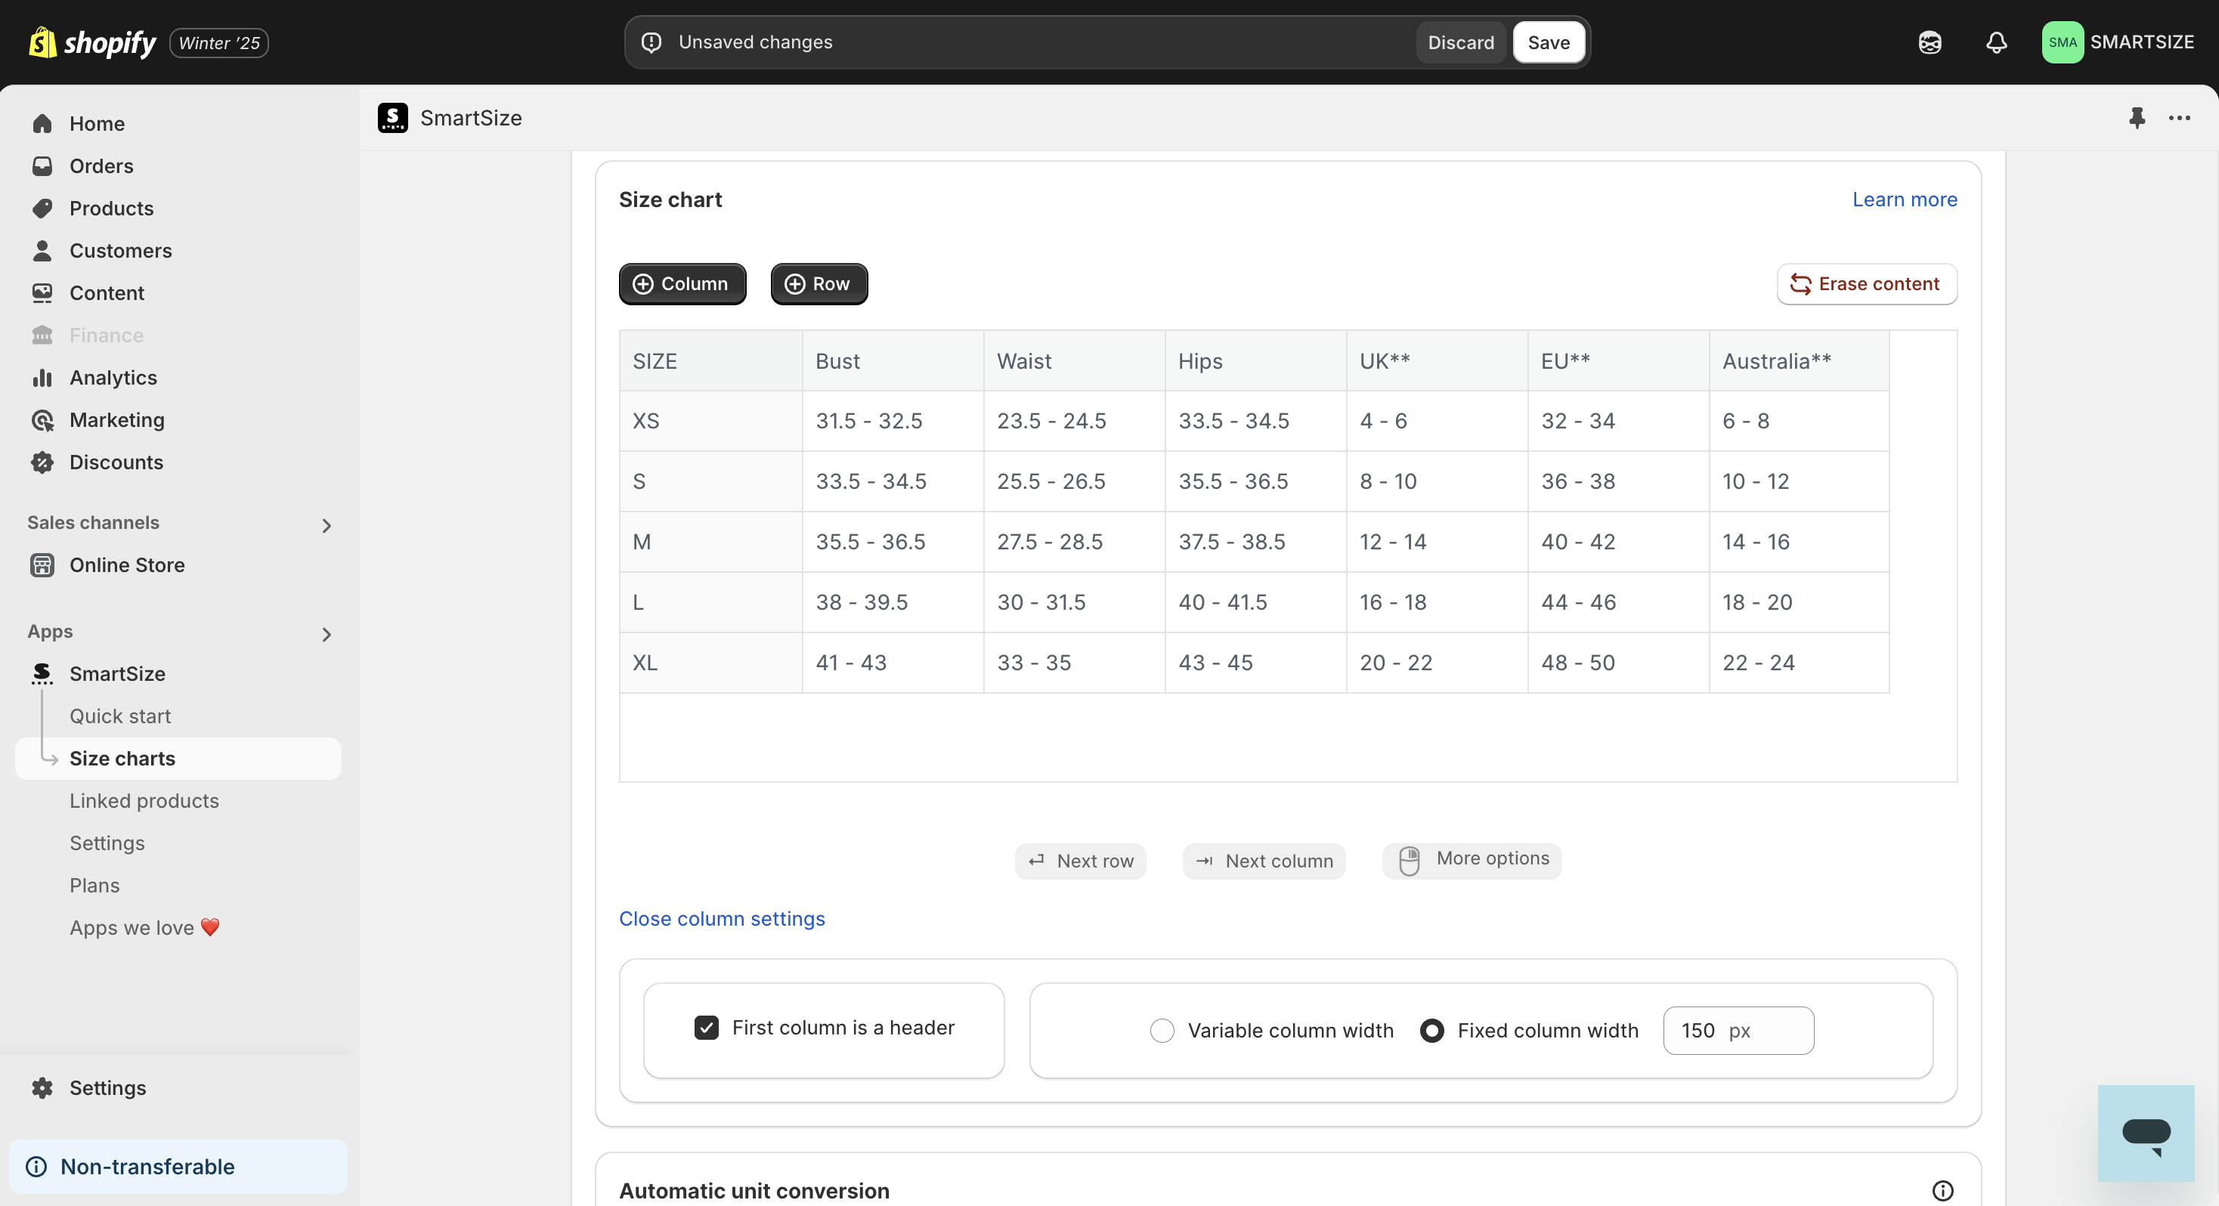
Task: Open Apps we love page
Action: tap(144, 928)
